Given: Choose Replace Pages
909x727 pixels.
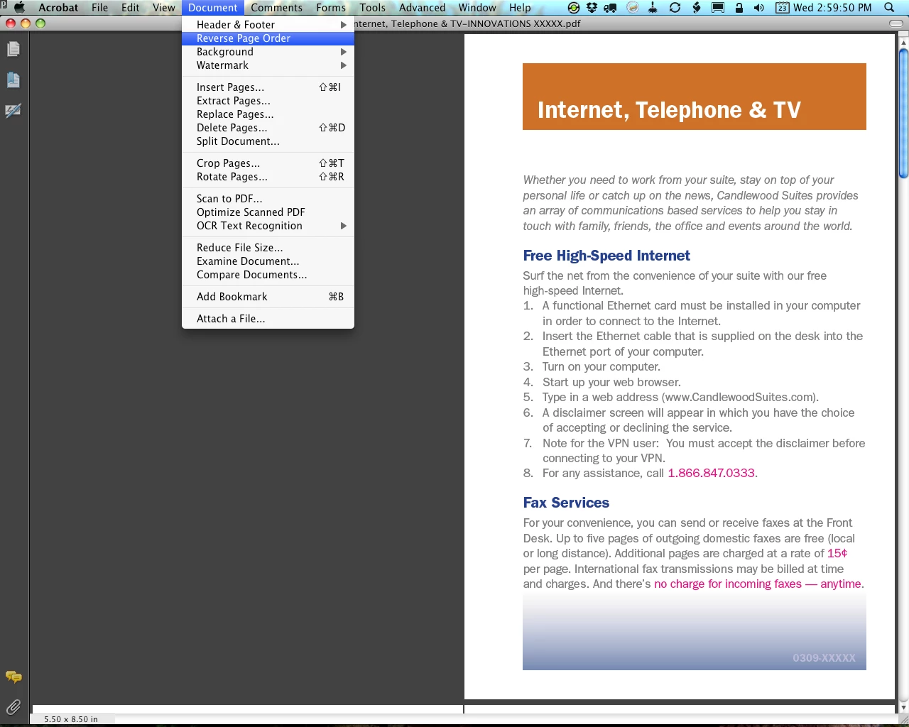Looking at the screenshot, I should [268, 114].
